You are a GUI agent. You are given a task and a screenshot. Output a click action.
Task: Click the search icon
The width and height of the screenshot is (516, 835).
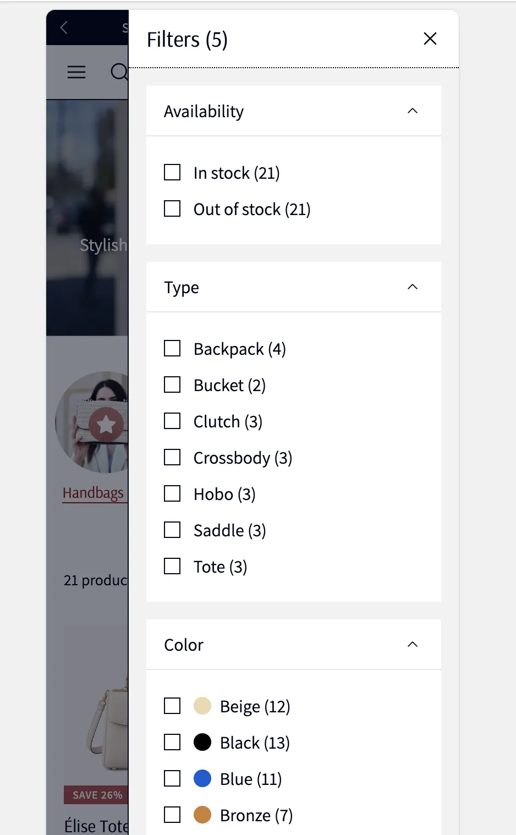coord(118,72)
